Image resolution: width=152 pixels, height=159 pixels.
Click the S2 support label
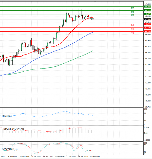[x=132, y=29]
